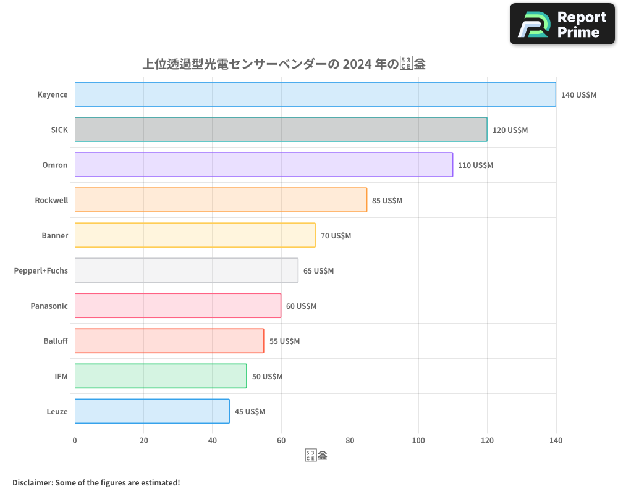Image resolution: width=618 pixels, height=494 pixels.
Task: Click the x-axis title below the chart
Action: (x=315, y=454)
